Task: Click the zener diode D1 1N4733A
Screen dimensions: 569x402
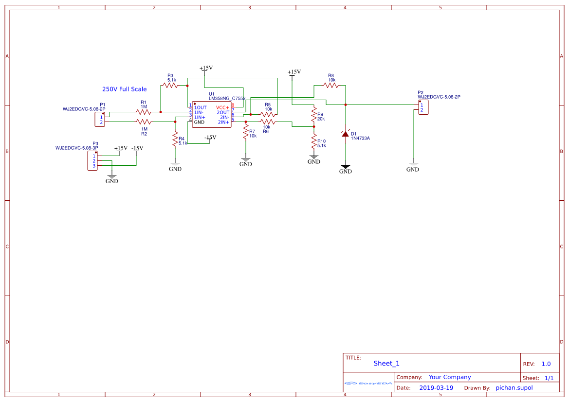Action: click(x=346, y=134)
